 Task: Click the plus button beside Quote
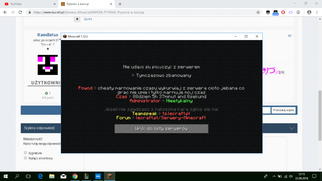tap(77, 19)
